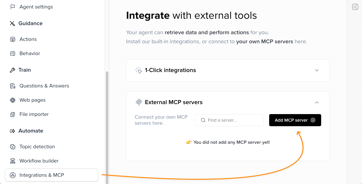The image size is (362, 184).
Task: Toggle the side panel collapse icon
Action: click(x=355, y=7)
